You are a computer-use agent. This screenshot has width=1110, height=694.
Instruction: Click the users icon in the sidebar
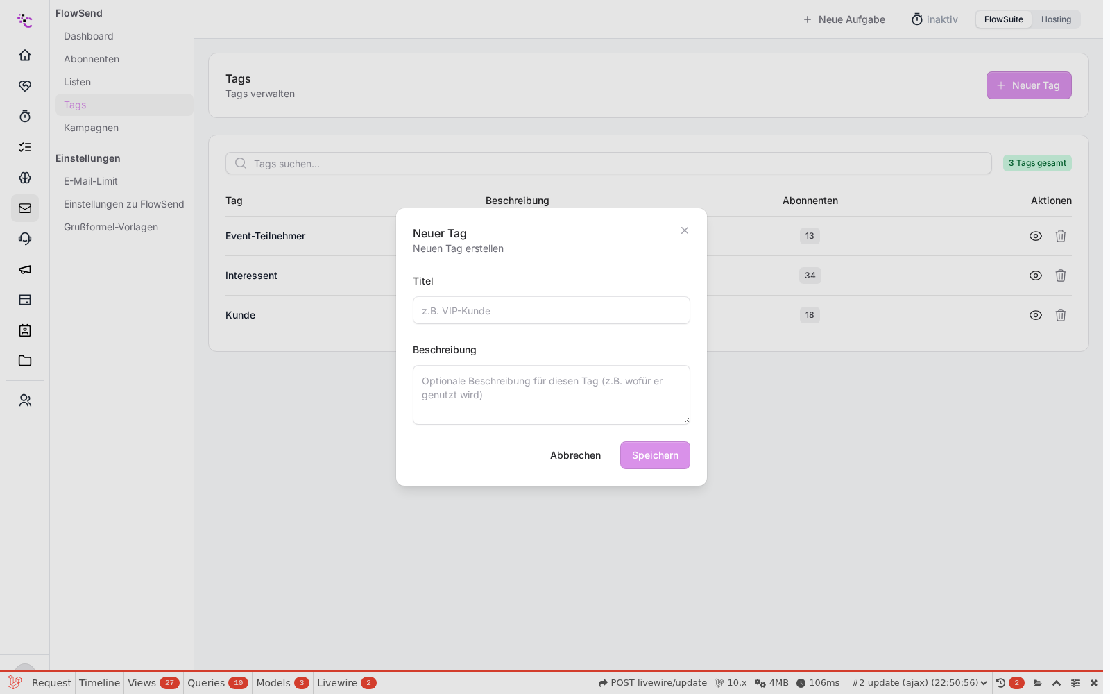click(x=25, y=400)
